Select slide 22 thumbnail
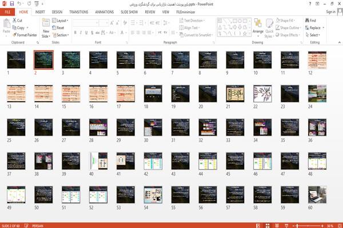This screenshot has height=228, width=343. [262, 94]
